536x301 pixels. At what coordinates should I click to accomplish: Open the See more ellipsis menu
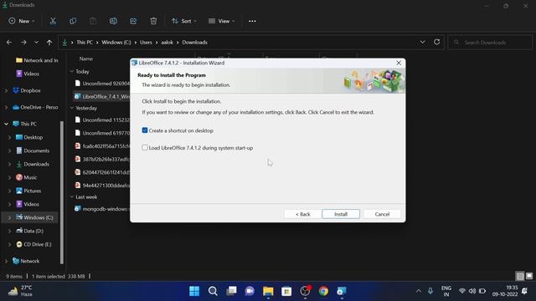(252, 21)
